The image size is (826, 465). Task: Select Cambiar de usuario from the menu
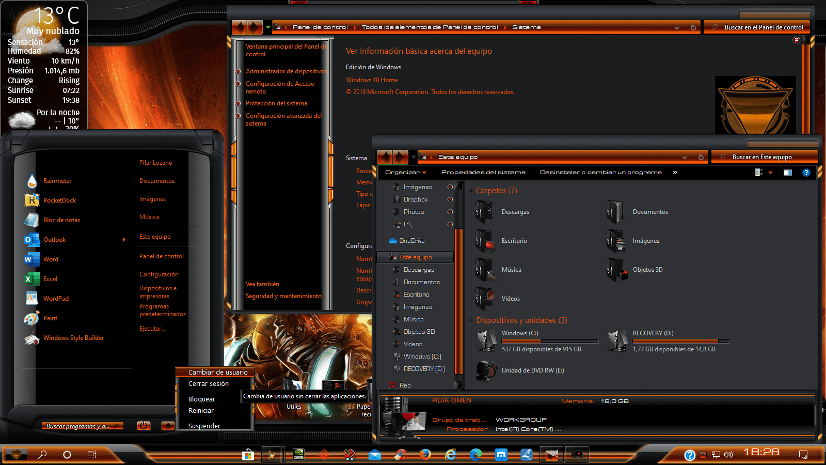217,372
